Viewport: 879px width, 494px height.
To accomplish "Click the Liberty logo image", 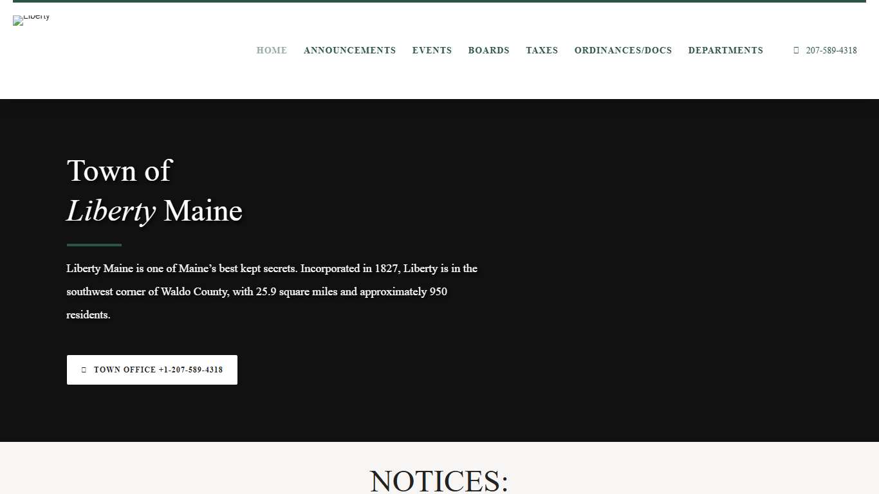I will [x=31, y=19].
